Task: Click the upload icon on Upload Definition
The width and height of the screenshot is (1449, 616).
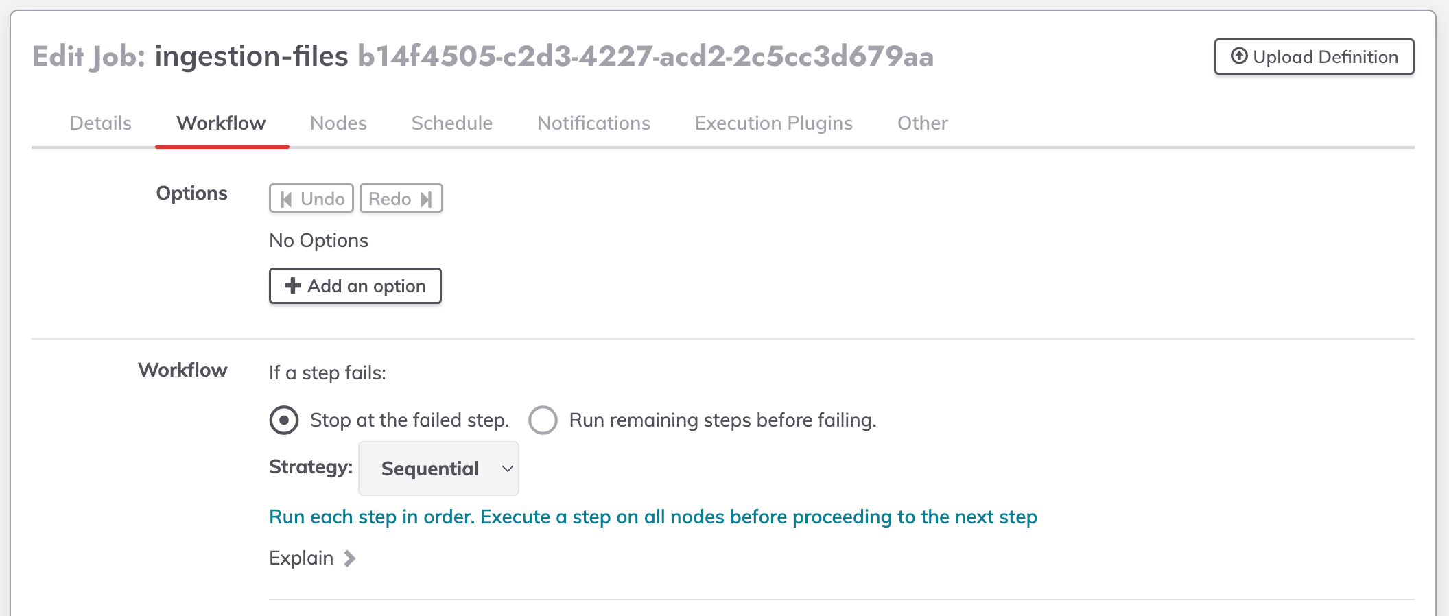Action: [x=1238, y=56]
